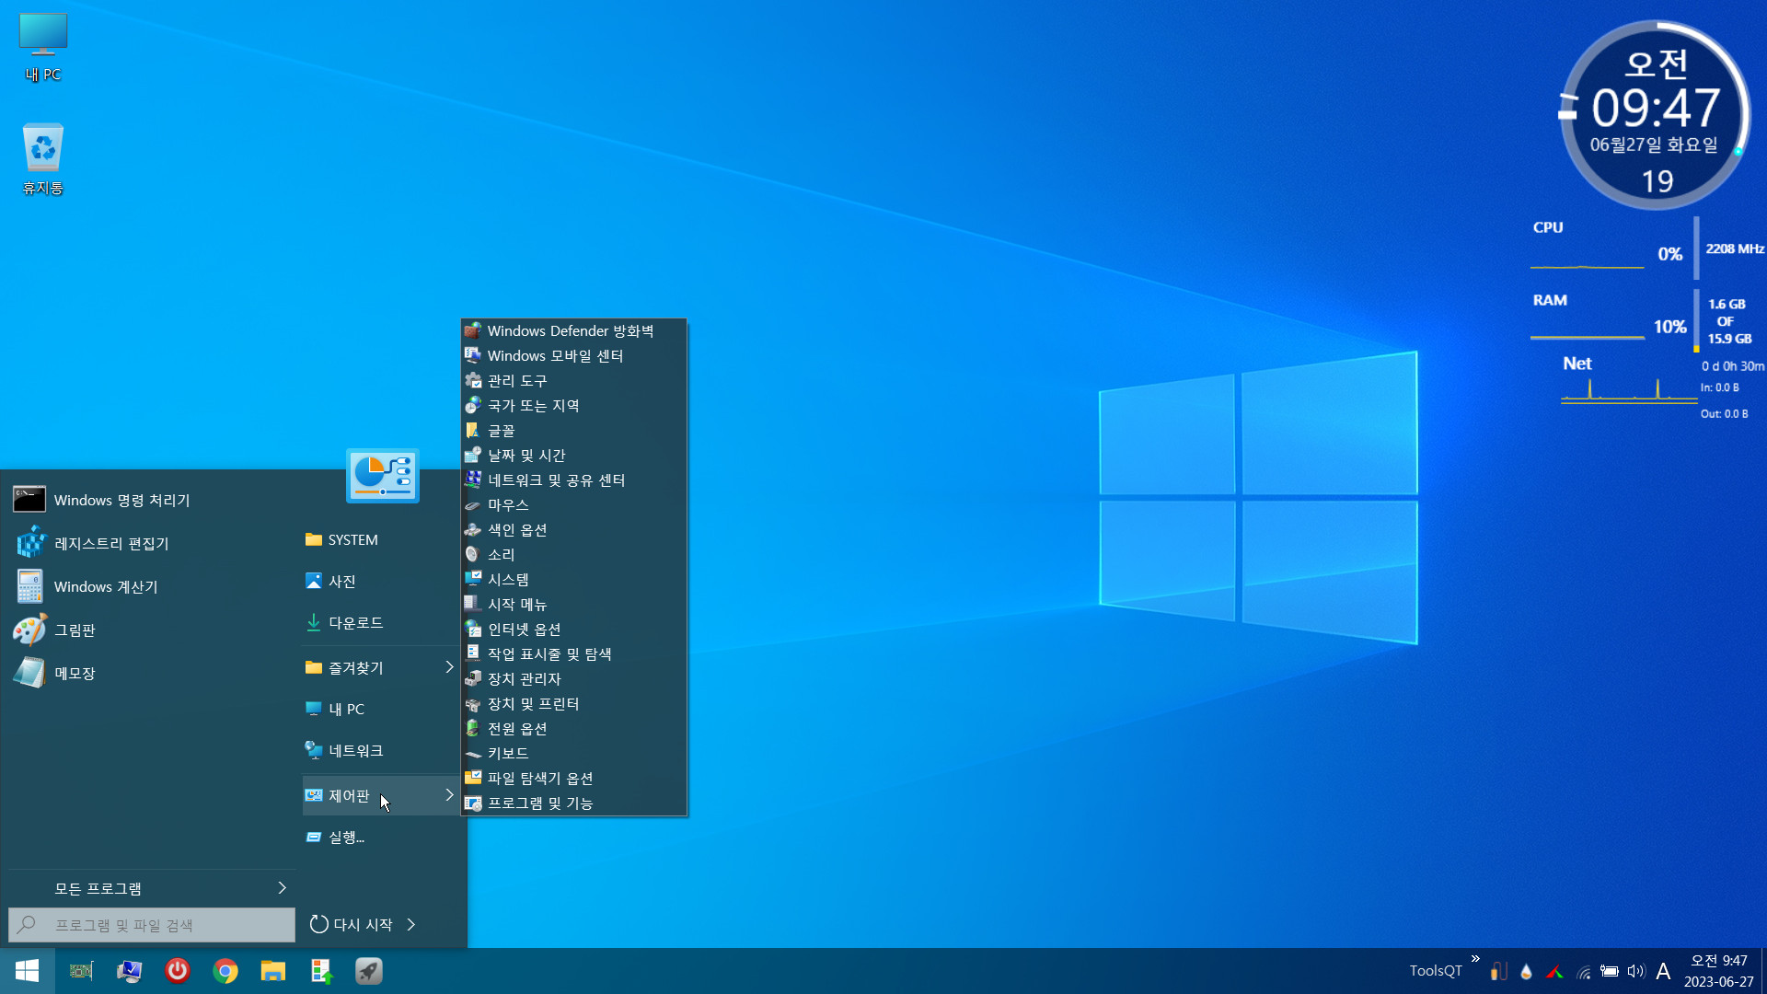
Task: Open 날짜 및 시간 settings
Action: click(x=573, y=455)
